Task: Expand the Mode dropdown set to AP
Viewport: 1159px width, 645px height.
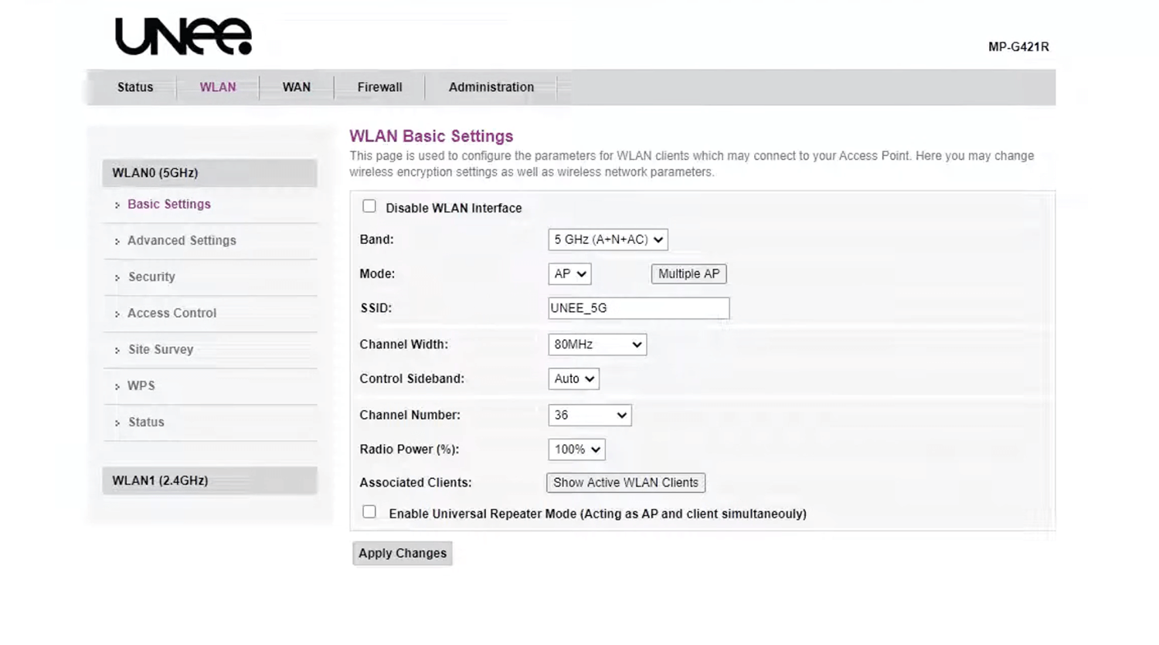Action: pyautogui.click(x=569, y=274)
